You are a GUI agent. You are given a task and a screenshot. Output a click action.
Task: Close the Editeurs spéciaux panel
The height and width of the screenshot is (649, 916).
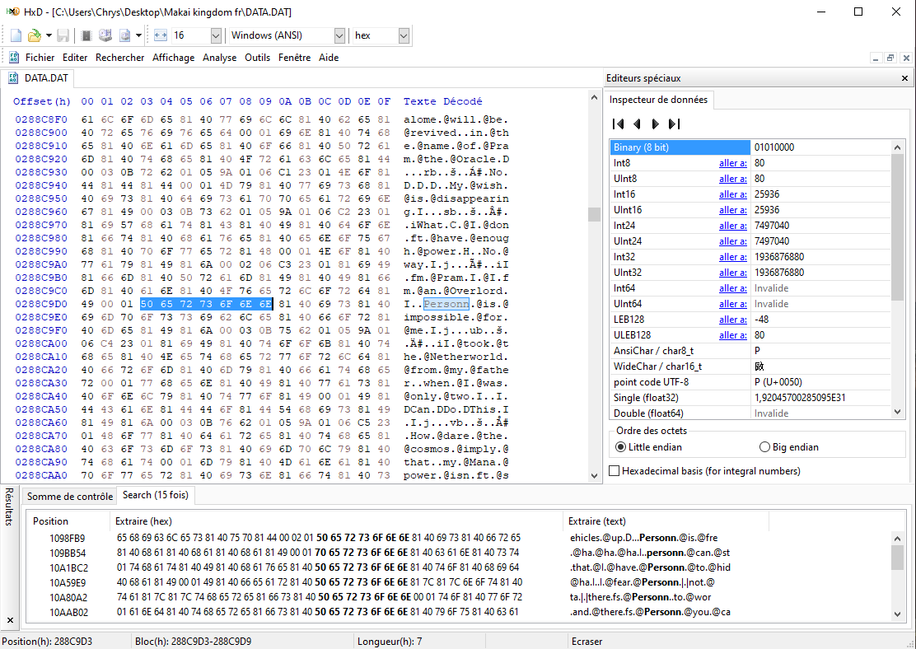pos(904,78)
